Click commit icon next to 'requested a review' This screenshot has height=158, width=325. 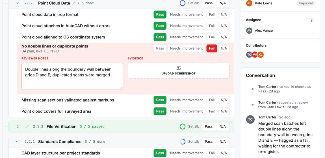pos(253,105)
